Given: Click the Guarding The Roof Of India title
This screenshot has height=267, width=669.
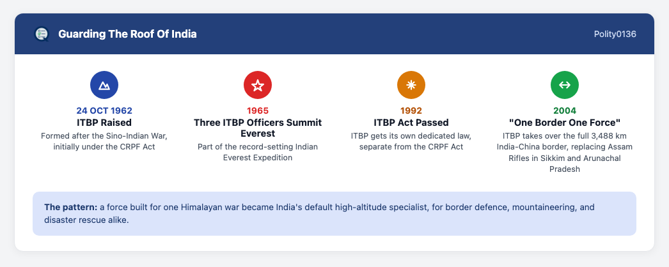Looking at the screenshot, I should (x=127, y=34).
